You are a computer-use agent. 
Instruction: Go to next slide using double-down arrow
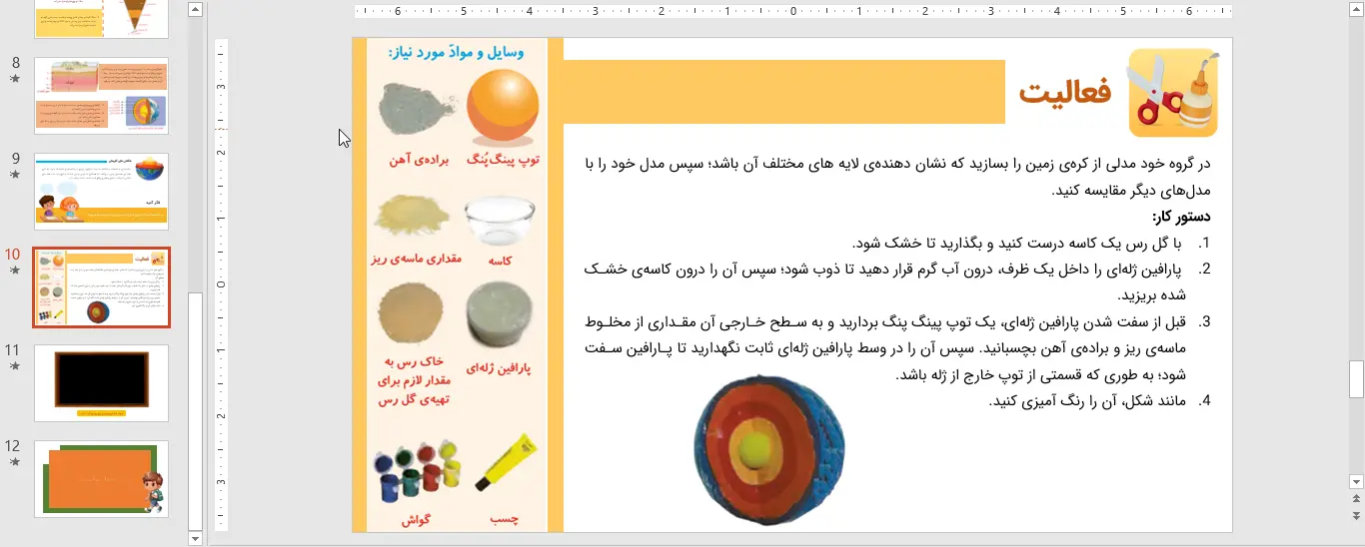(x=1356, y=515)
